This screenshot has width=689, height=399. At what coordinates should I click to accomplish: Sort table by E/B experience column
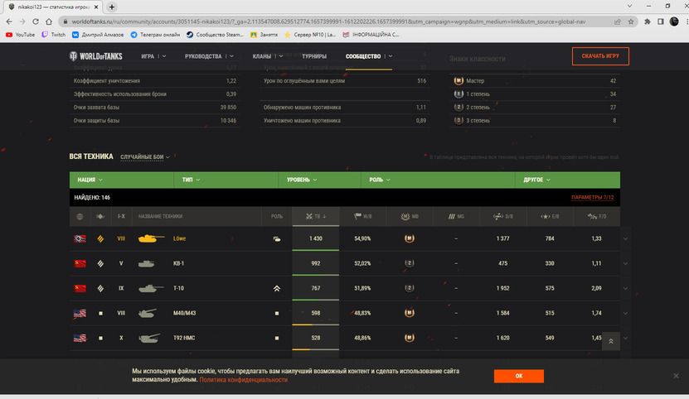(550, 216)
